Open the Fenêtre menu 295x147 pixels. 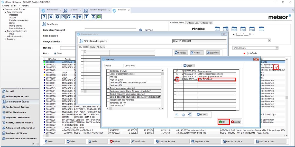tap(25, 6)
